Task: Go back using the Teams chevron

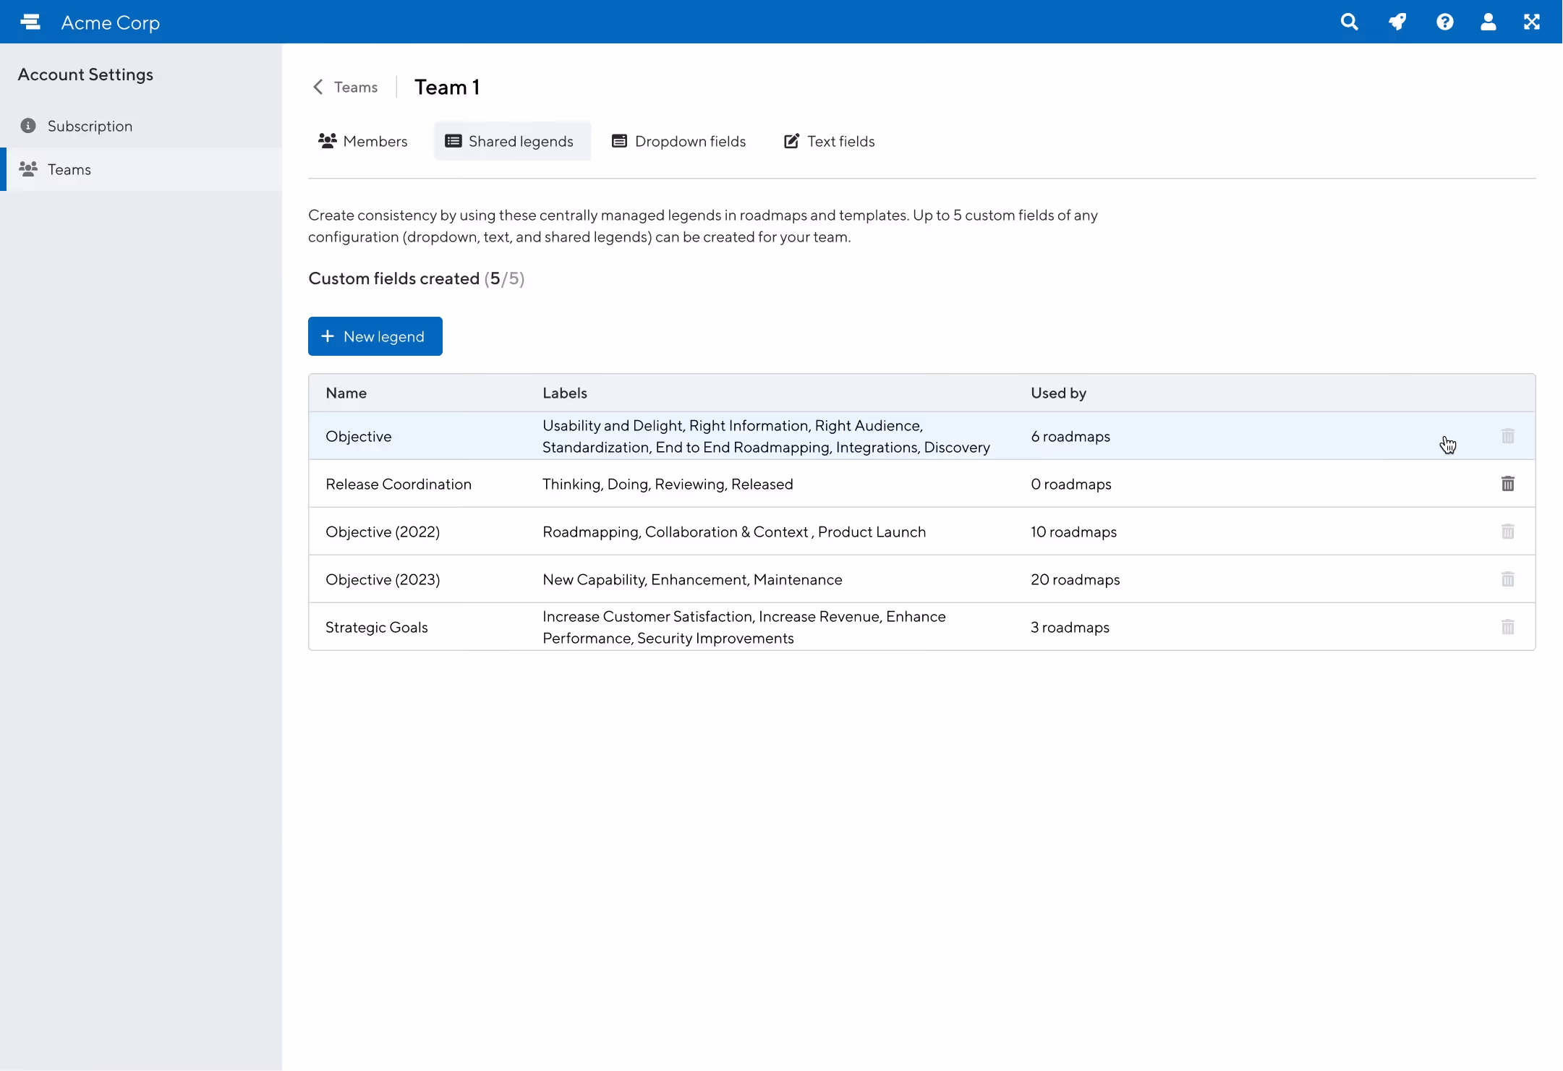Action: (x=318, y=87)
